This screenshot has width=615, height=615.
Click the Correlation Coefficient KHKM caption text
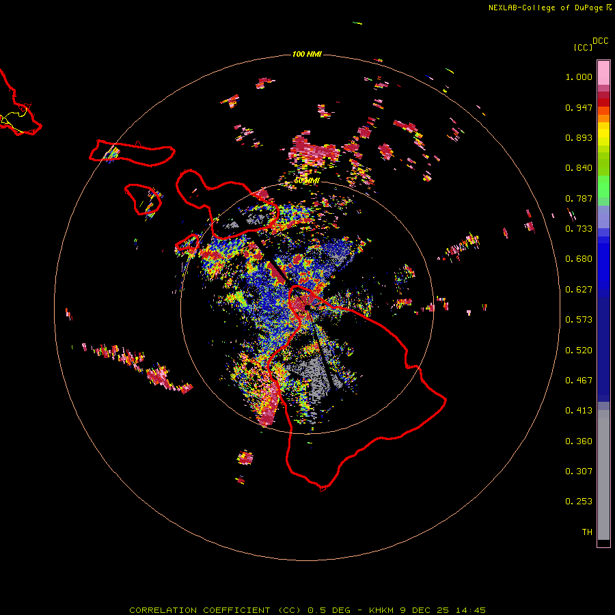307,610
